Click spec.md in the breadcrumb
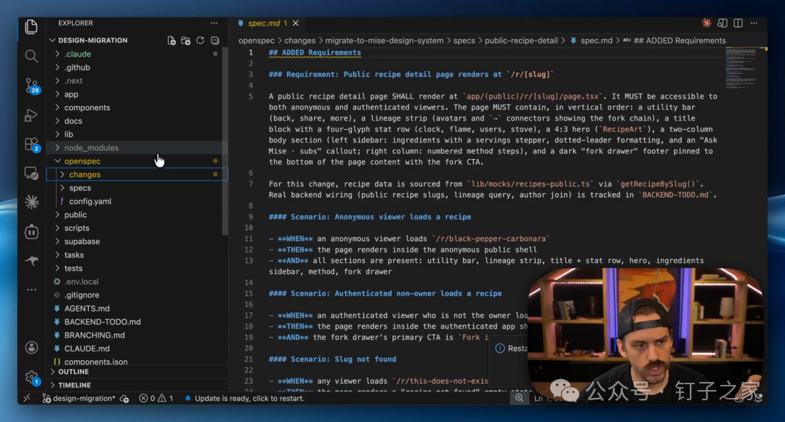The image size is (785, 422). (x=596, y=41)
